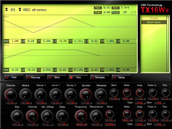Click the Velocity knob
The width and height of the screenshot is (172, 129).
coord(32,116)
